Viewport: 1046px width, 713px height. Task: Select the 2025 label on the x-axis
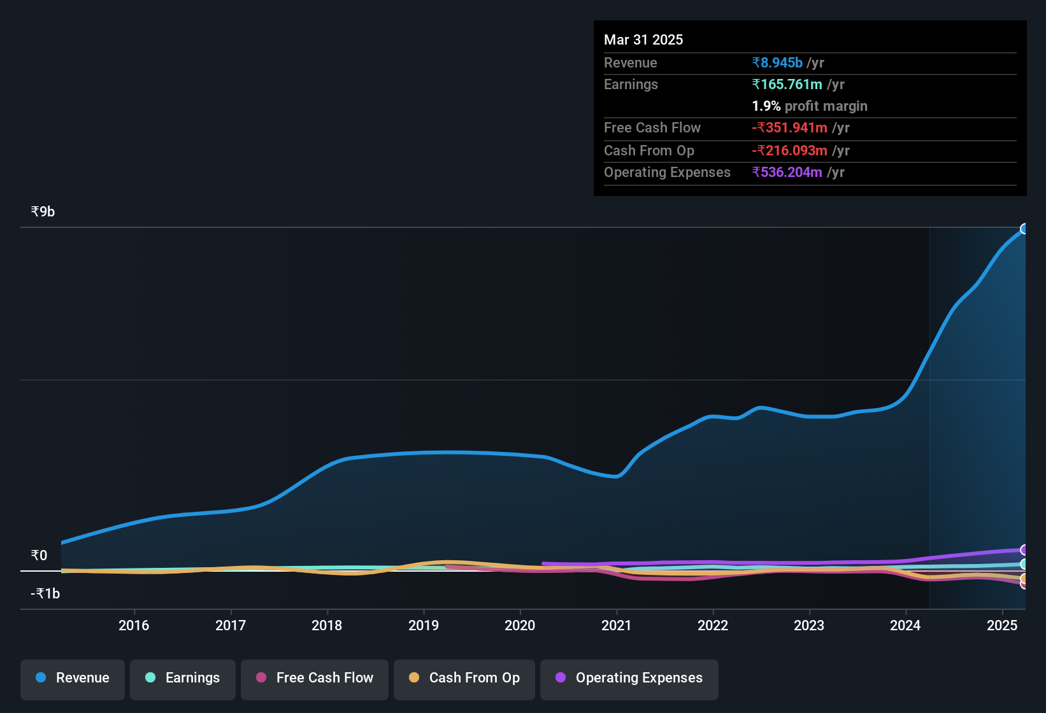point(1002,625)
